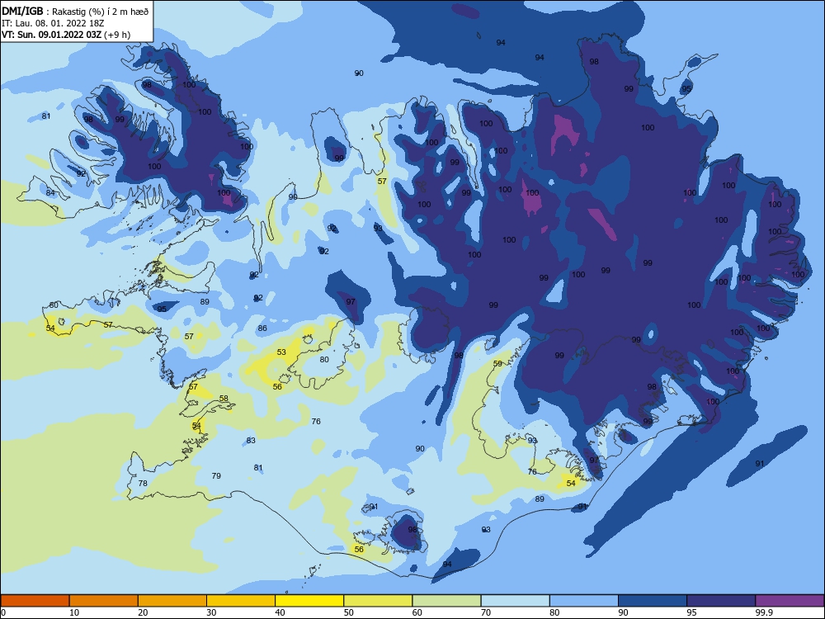The width and height of the screenshot is (825, 619).
Task: Click the 30–40 yellow-orange legend swatch
Action: coord(241,601)
